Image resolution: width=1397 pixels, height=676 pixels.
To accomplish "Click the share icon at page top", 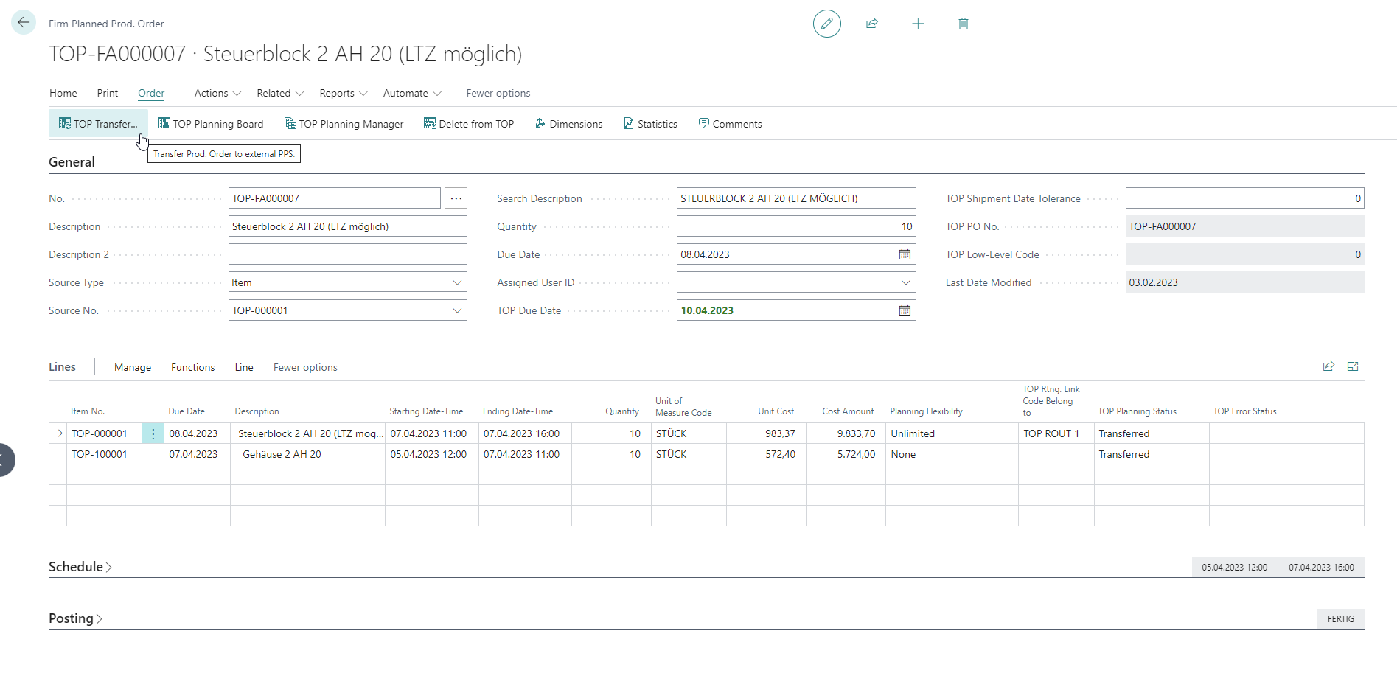I will click(872, 24).
